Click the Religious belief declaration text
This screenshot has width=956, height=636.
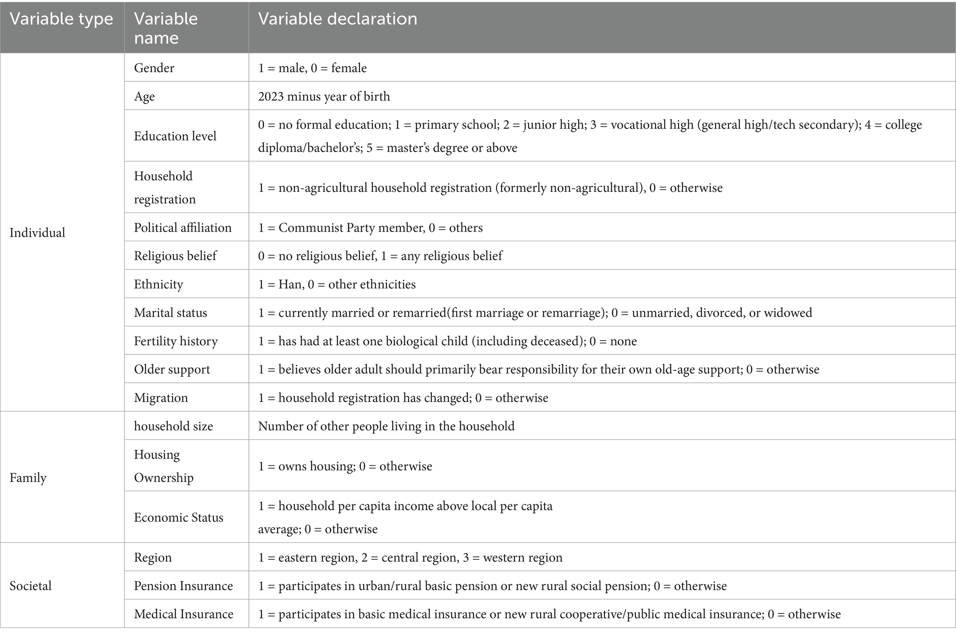380,256
